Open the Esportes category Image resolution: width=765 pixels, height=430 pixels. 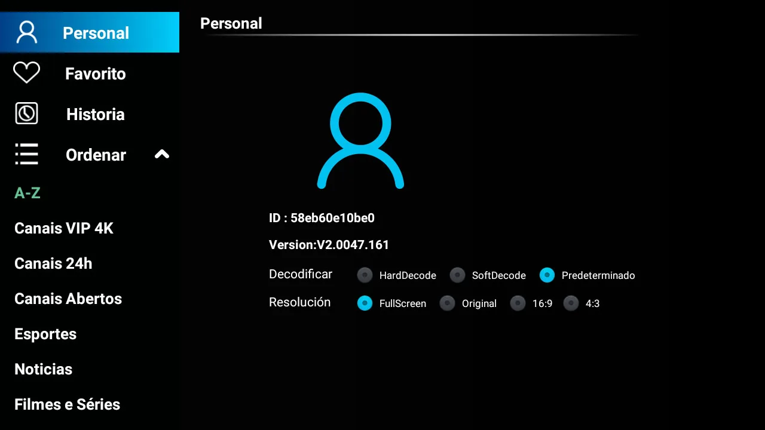tap(45, 334)
